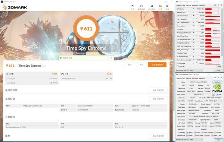Image resolution: width=224 pixels, height=142 pixels.
Task: Switch to Validation tab beside Lookup window
Action: (202, 78)
